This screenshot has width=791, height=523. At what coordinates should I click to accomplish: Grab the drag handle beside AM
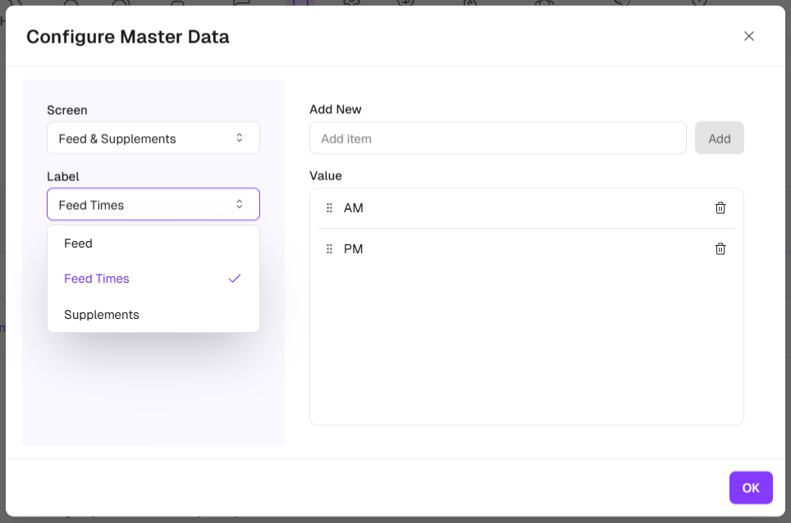coord(329,208)
